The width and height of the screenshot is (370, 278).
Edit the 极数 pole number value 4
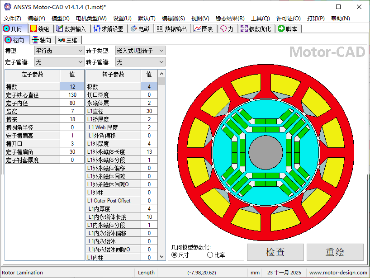(x=149, y=86)
